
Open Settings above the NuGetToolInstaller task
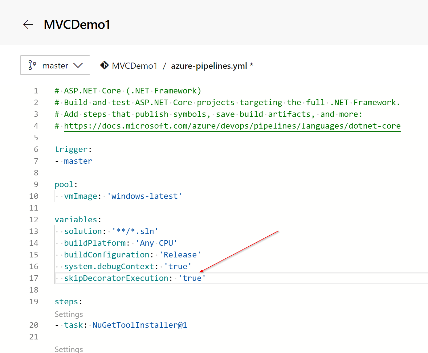click(69, 314)
